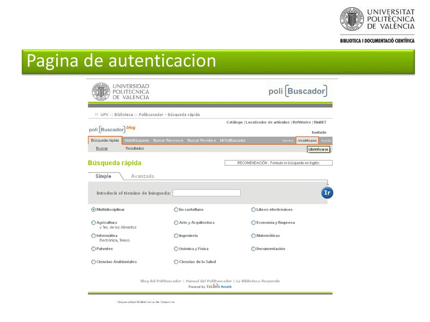430x322 pixels.
Task: Switch to the MetaBúsqueda tab
Action: pos(136,140)
